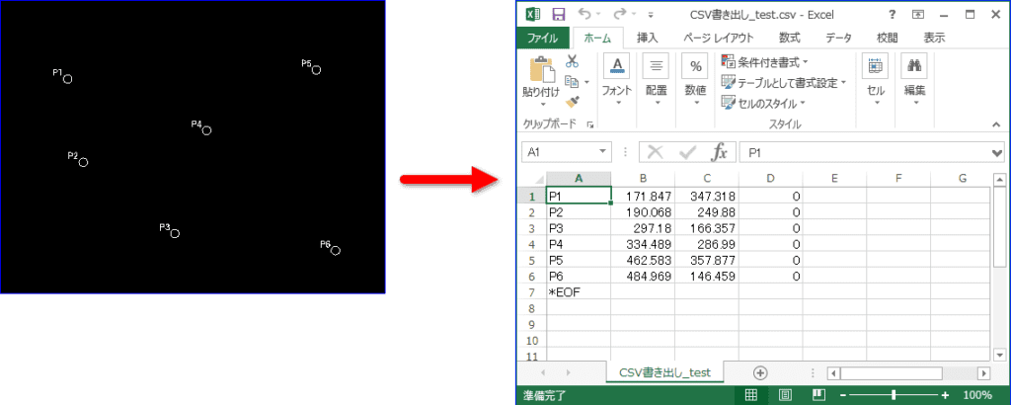Select cell B3 containing 297.18
1011x405 pixels.
coord(643,227)
